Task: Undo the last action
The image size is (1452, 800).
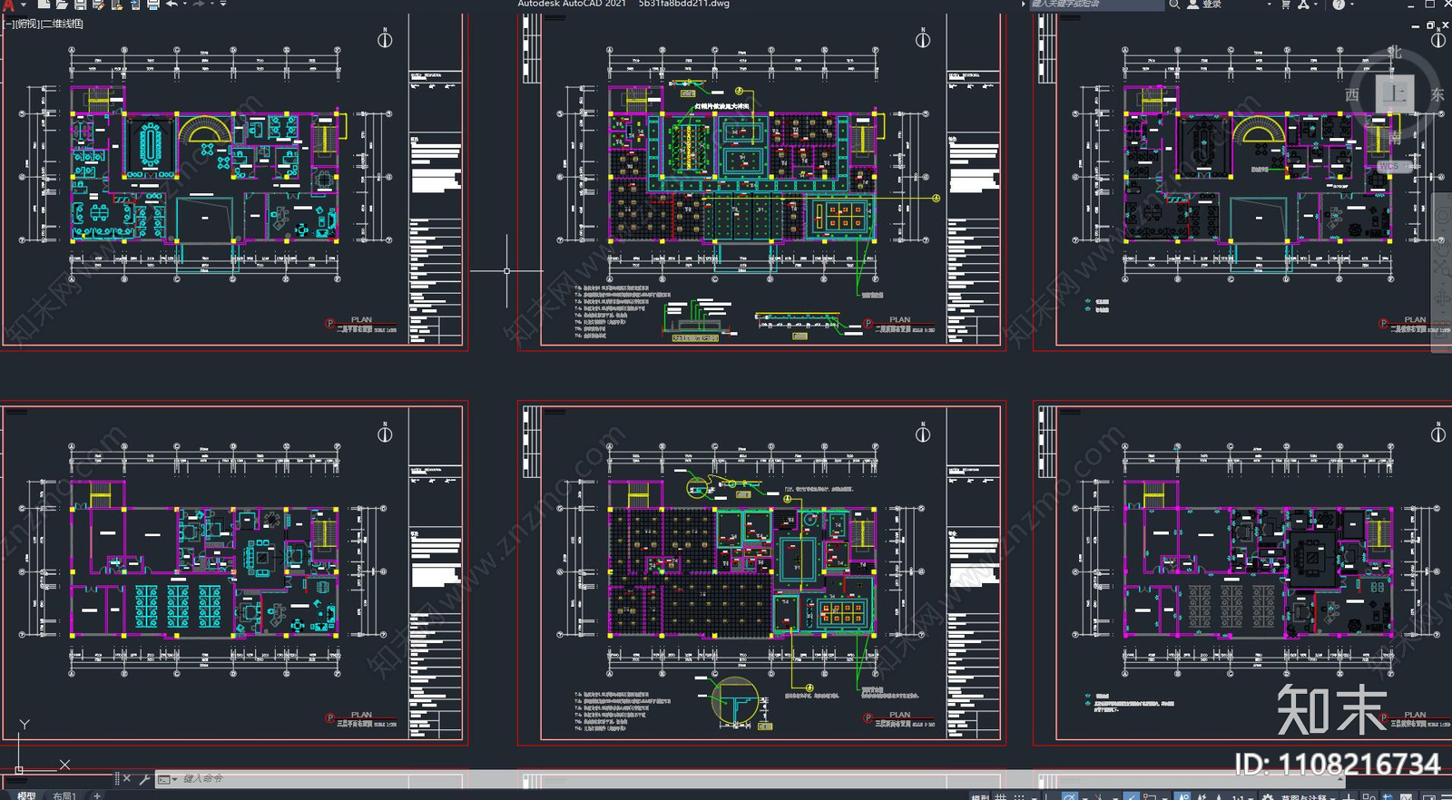Action: point(172,5)
